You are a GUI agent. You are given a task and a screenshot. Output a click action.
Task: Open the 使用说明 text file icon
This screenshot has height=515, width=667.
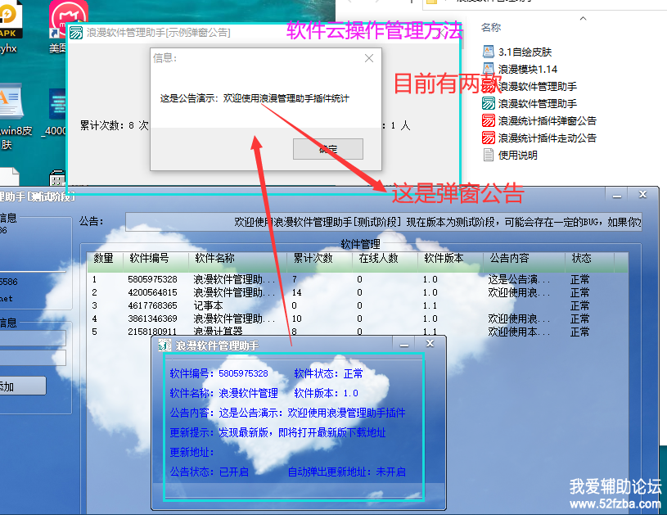pos(489,155)
